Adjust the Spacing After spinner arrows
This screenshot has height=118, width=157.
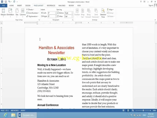(x=72, y=16)
